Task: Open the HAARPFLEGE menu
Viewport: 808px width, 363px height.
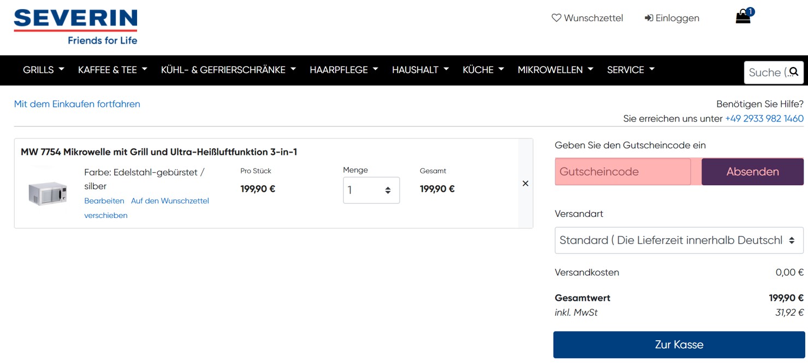Action: click(x=344, y=70)
